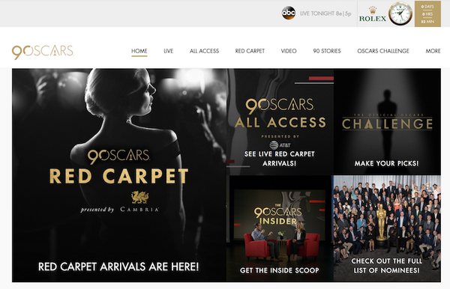The image size is (450, 289).
Task: Open Red Carpet in navigation bar
Action: [x=250, y=51]
